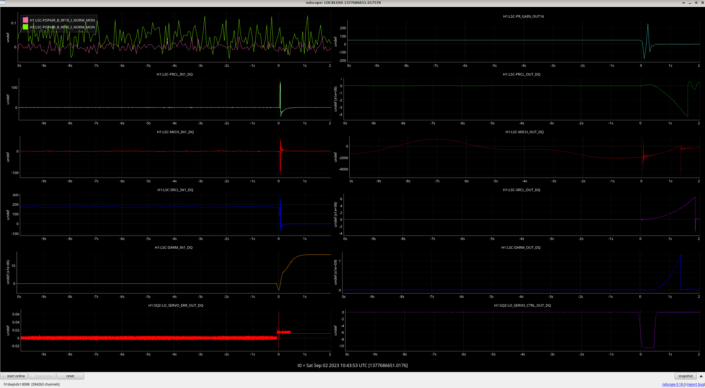This screenshot has width=705, height=388.
Task: Click the H1:LSC-DARM_OUT_DQ plot title
Action: (x=521, y=247)
